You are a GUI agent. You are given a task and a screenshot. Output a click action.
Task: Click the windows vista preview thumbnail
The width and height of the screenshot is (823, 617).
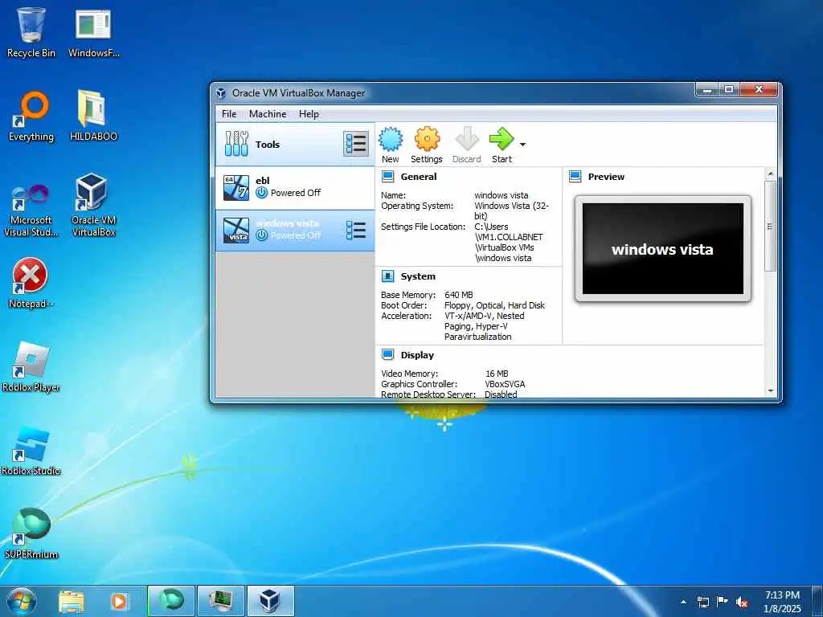(663, 249)
